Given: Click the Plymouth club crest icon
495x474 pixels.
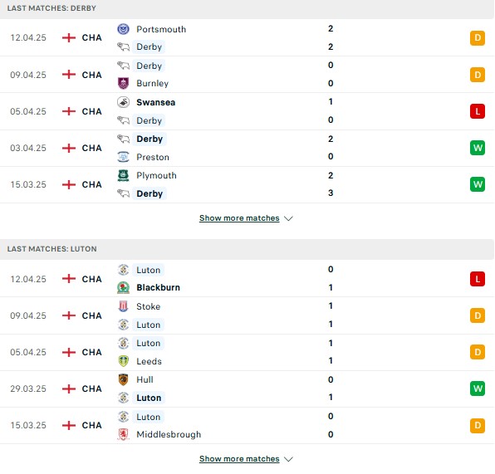Looking at the screenshot, I should coord(123,175).
